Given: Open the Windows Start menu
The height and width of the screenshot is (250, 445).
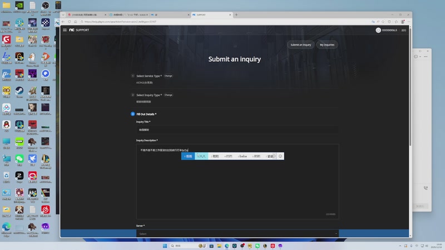Looking at the screenshot, I should tap(165, 246).
